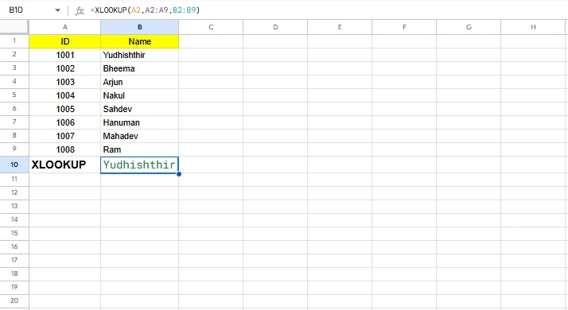Screen dimensions: 568x310
Task: Select row 1 header
Action: click(14, 41)
